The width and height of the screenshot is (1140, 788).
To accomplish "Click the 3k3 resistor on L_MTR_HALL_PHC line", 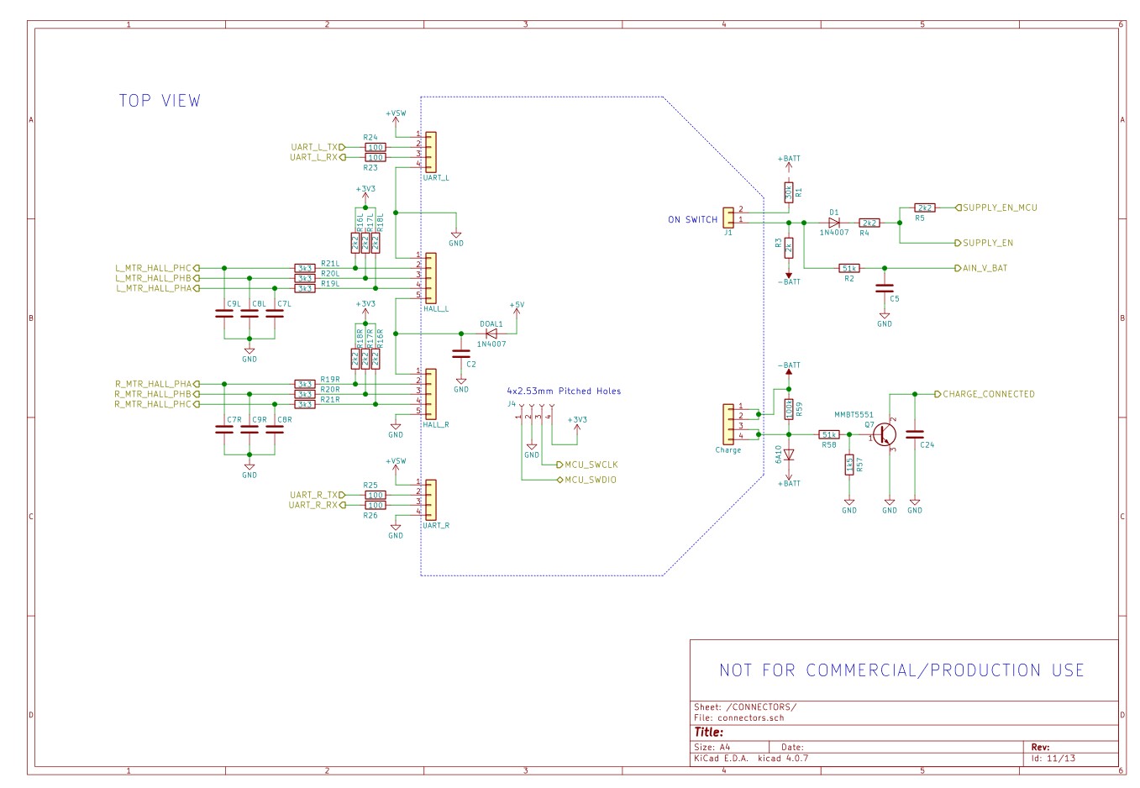I will tap(305, 268).
